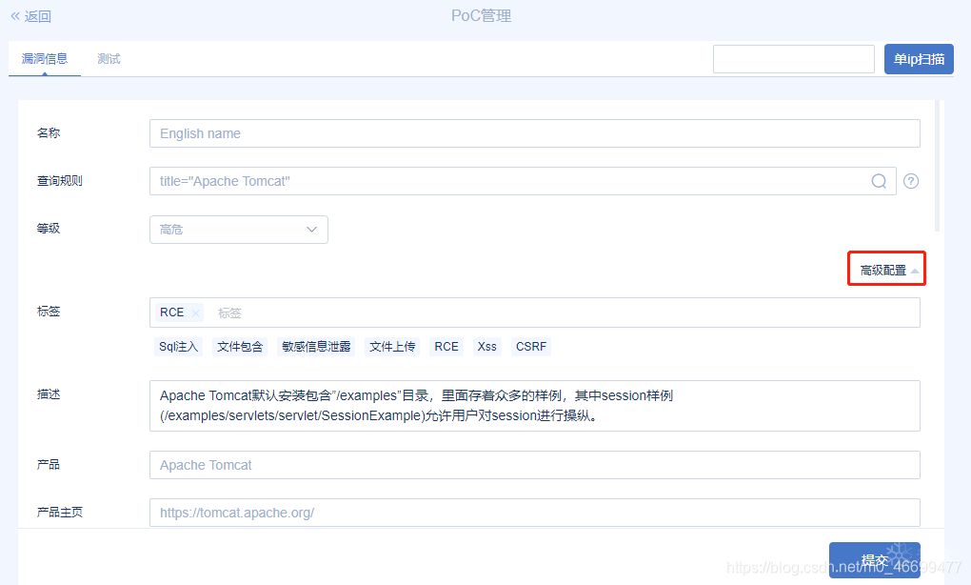Add the Xss suggested tag
Viewport: 971px width, 585px height.
tap(486, 347)
